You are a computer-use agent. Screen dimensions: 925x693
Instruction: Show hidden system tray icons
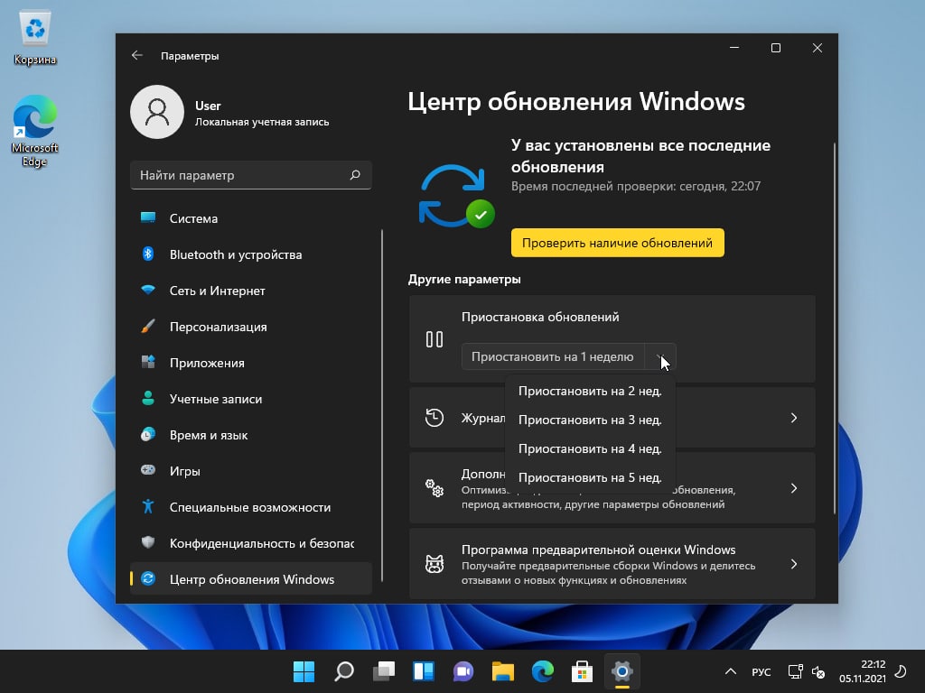tap(731, 672)
